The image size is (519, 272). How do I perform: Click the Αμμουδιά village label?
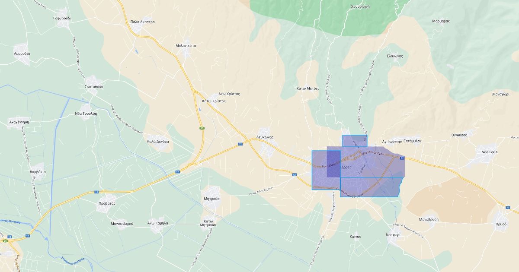point(22,54)
